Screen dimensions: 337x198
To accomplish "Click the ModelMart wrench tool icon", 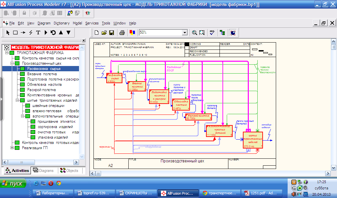I will pyautogui.click(x=77, y=13).
